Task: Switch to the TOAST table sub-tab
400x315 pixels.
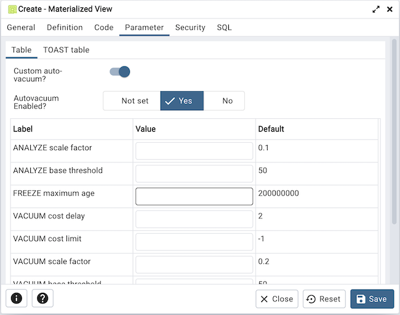Action: coord(66,50)
